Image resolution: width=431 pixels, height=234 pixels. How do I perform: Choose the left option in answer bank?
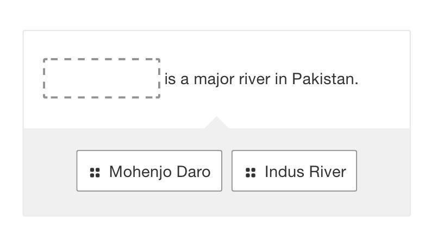149,171
